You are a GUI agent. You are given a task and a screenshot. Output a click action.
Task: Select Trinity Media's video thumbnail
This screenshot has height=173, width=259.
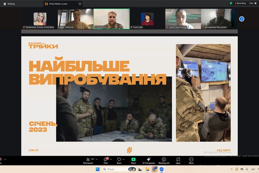112,18
